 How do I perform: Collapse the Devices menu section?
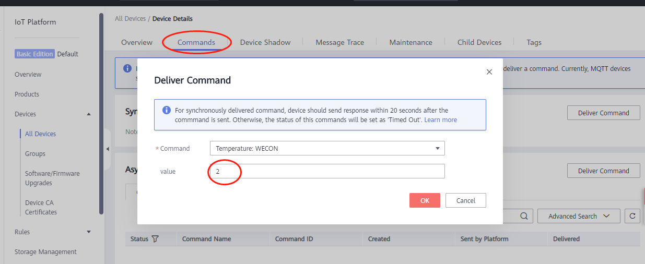tap(88, 114)
